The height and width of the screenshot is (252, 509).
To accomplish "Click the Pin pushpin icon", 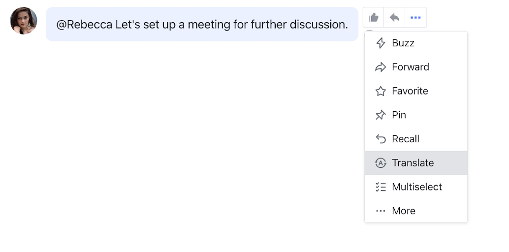I will [x=381, y=115].
